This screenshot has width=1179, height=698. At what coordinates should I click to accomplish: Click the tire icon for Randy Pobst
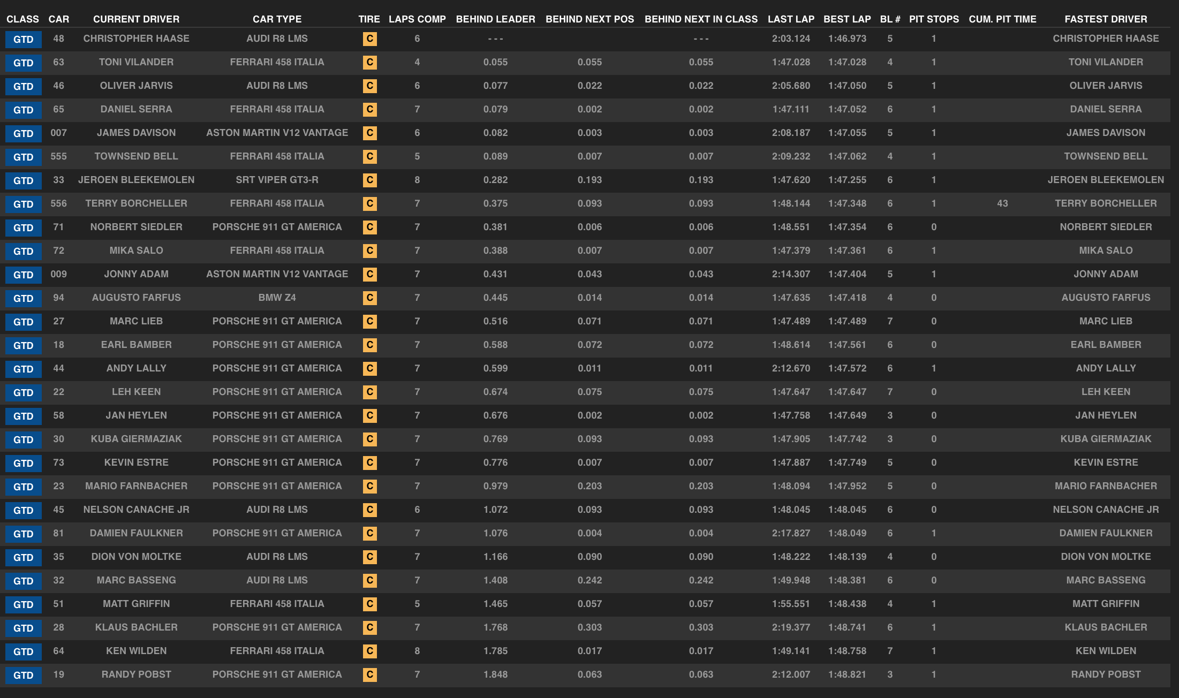[x=369, y=675]
